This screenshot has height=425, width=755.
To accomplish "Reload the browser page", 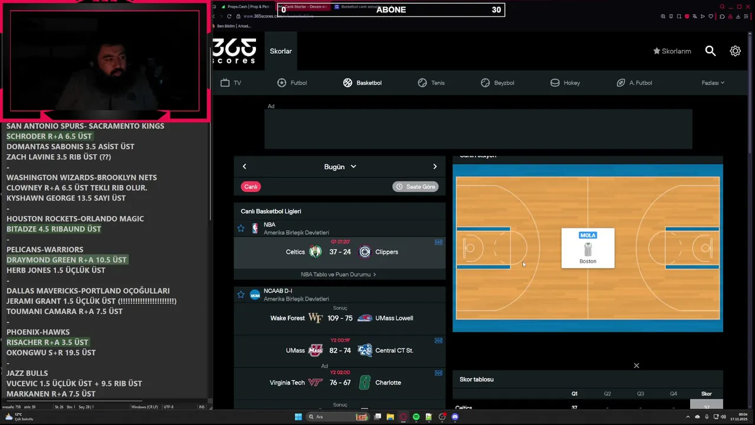I will pyautogui.click(x=229, y=16).
